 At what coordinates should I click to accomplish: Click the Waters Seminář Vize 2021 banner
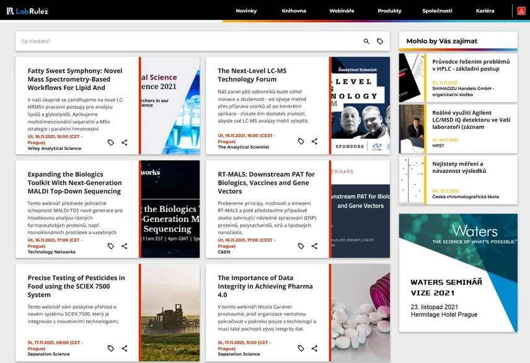pyautogui.click(x=458, y=273)
